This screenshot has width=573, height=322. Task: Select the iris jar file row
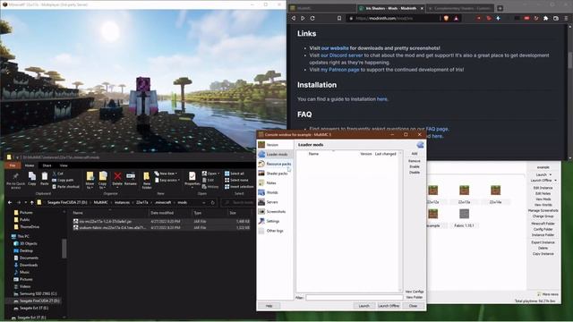pyautogui.click(x=162, y=221)
